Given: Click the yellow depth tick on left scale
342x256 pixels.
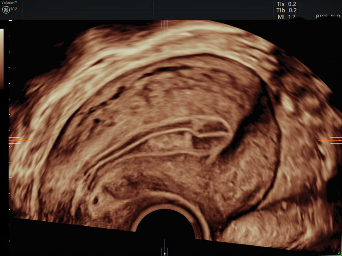Looking at the screenshot, I should (x=10, y=177).
